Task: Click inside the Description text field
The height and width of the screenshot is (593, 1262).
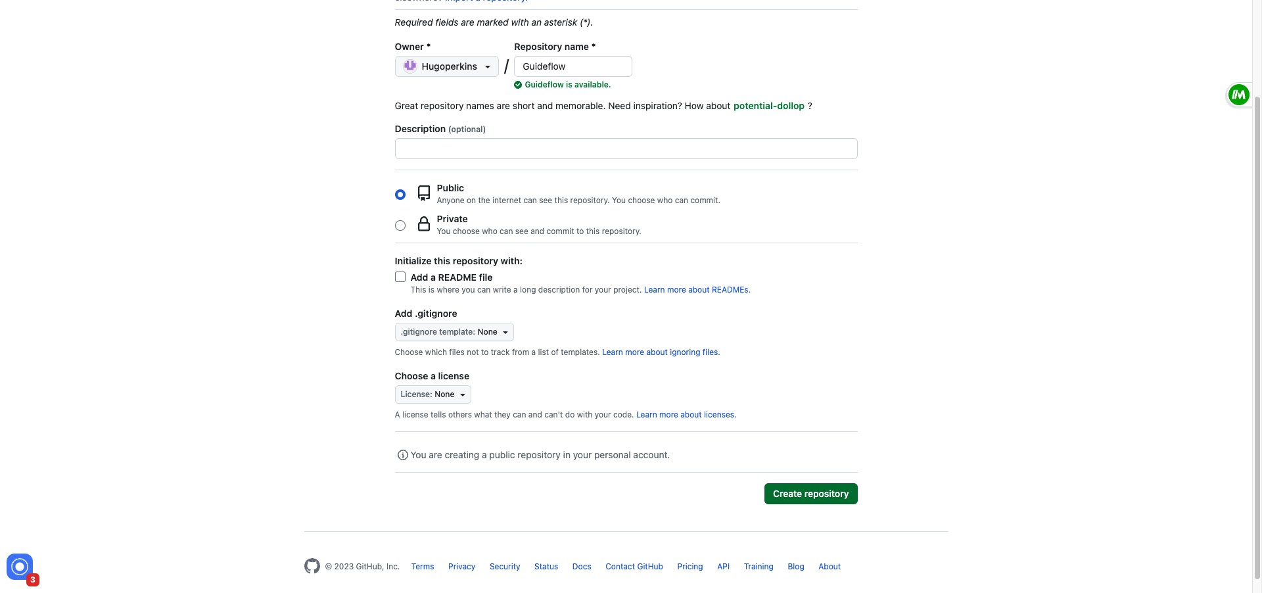Action: click(625, 149)
